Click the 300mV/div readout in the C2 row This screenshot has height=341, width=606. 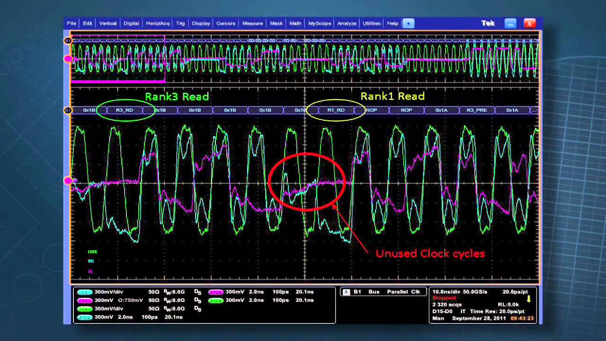click(x=108, y=292)
